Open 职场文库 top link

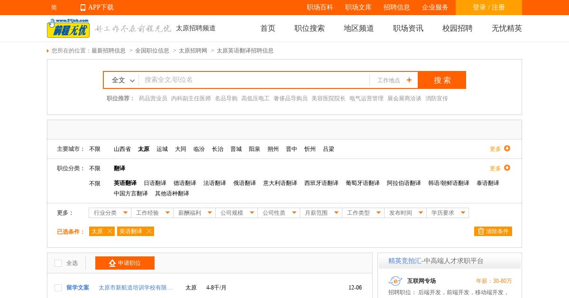click(358, 8)
